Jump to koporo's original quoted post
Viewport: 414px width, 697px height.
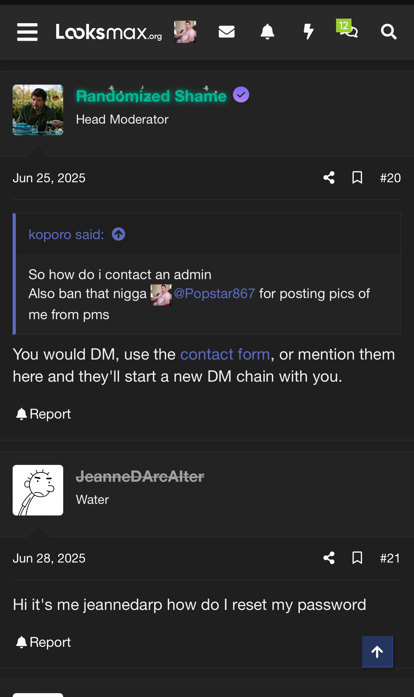click(x=118, y=234)
